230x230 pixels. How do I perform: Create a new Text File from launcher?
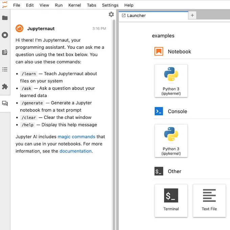coord(209,201)
